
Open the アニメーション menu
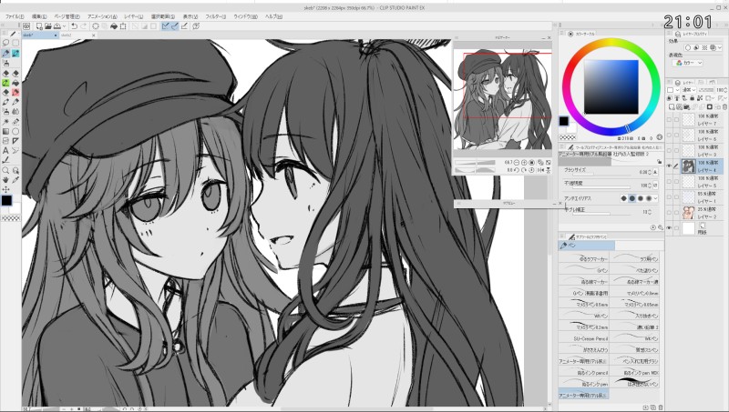tap(102, 16)
